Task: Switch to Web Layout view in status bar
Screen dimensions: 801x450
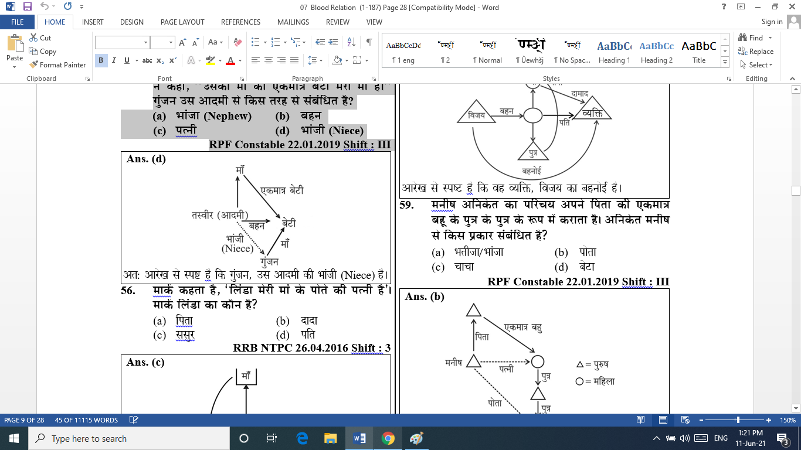Action: point(685,420)
